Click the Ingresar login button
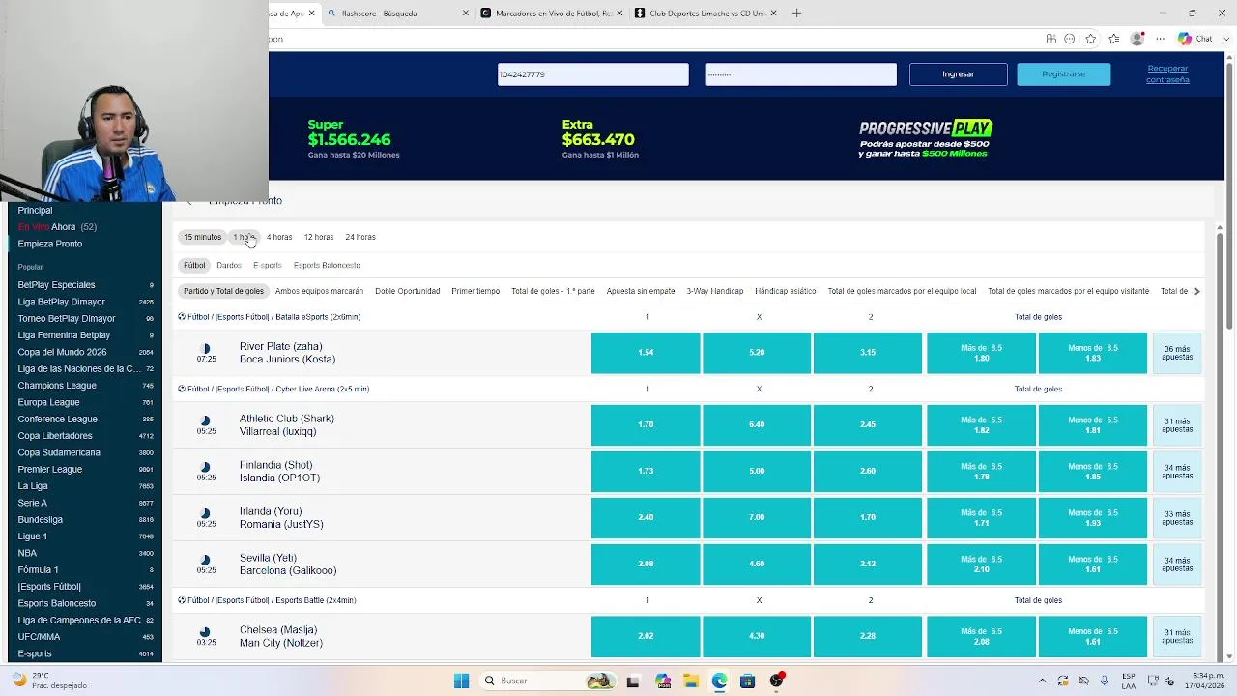The width and height of the screenshot is (1237, 696). [959, 74]
